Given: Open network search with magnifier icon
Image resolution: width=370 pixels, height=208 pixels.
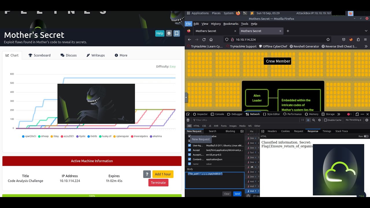Looking at the screenshot, I should (x=314, y=120).
